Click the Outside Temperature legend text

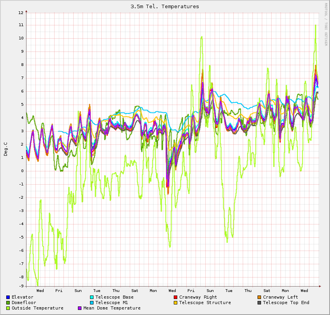(x=37, y=308)
